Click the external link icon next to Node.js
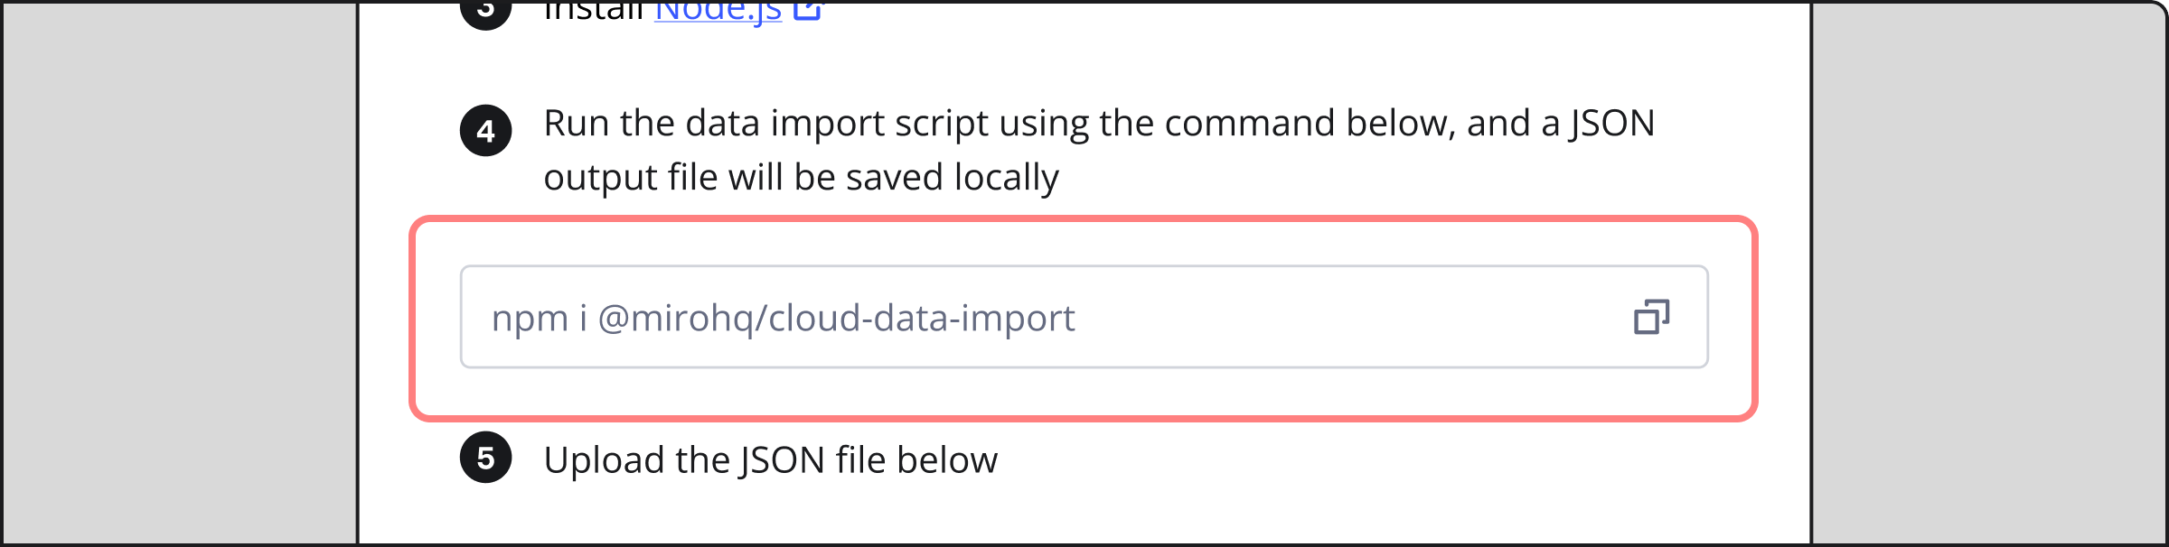The height and width of the screenshot is (547, 2169). 807,11
